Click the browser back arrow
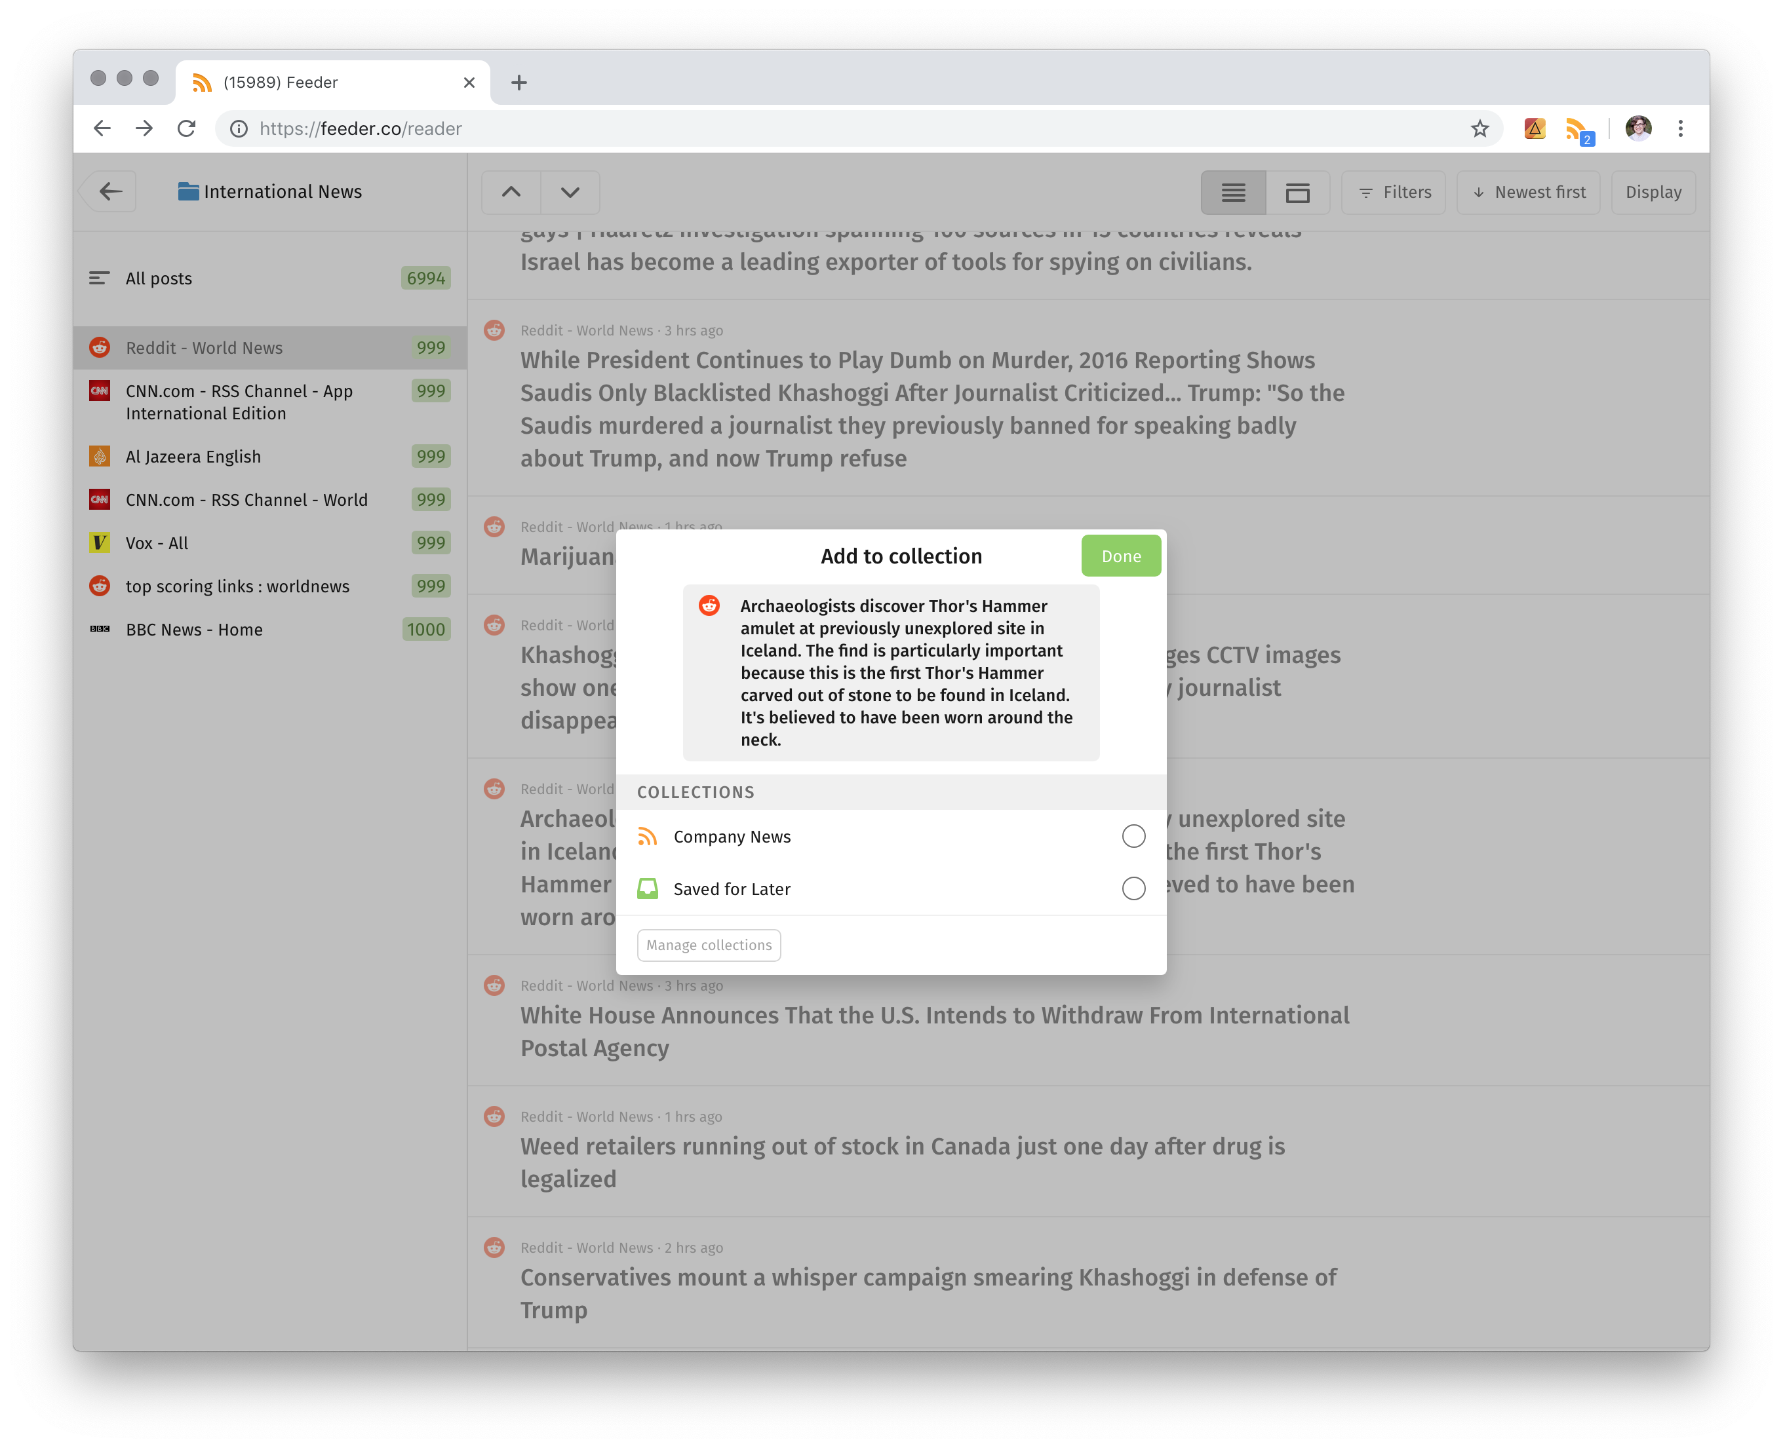The height and width of the screenshot is (1448, 1783). pyautogui.click(x=102, y=128)
